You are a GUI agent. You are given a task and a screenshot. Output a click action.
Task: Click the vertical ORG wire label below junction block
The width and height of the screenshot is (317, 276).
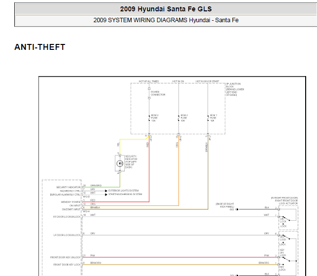tap(177, 145)
